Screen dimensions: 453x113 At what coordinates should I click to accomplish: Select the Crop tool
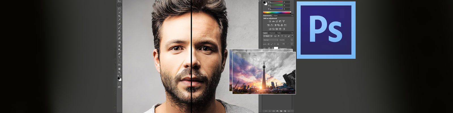(x=119, y=16)
